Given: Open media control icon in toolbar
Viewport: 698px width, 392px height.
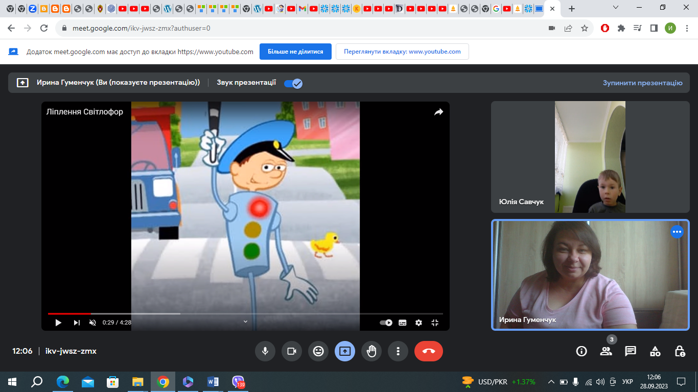Looking at the screenshot, I should [638, 29].
